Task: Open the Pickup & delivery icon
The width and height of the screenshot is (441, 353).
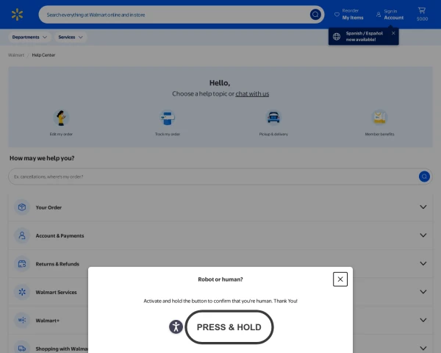Action: click(x=273, y=118)
